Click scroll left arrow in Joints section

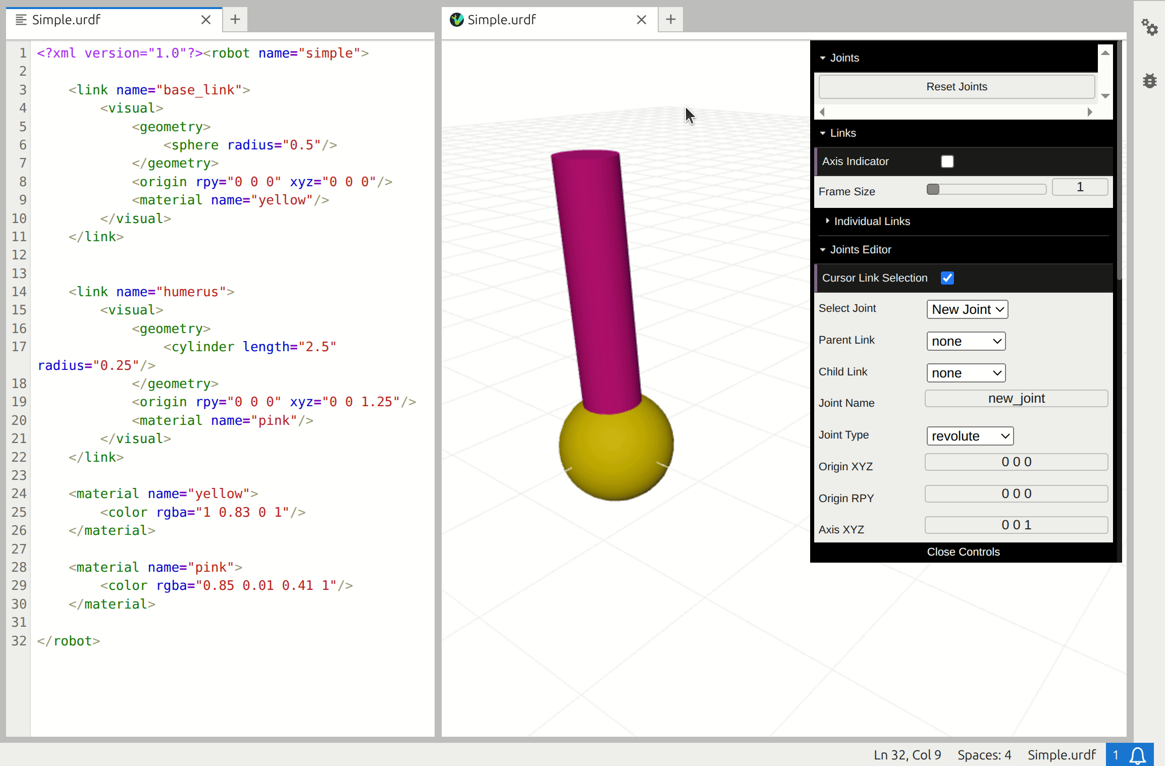point(822,112)
